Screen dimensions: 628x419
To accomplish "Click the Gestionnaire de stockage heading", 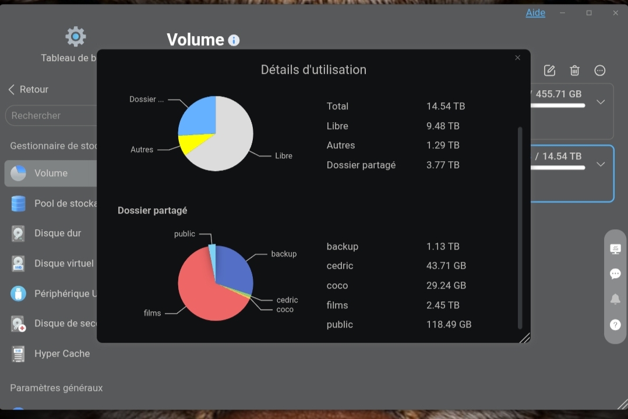I will pos(53,145).
